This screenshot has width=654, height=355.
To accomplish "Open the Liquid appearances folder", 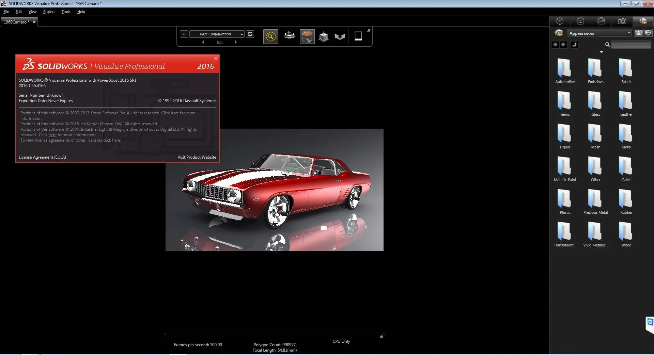I will 565,136.
